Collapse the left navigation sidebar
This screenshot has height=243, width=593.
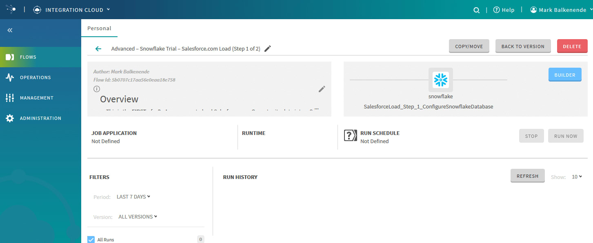pyautogui.click(x=9, y=30)
